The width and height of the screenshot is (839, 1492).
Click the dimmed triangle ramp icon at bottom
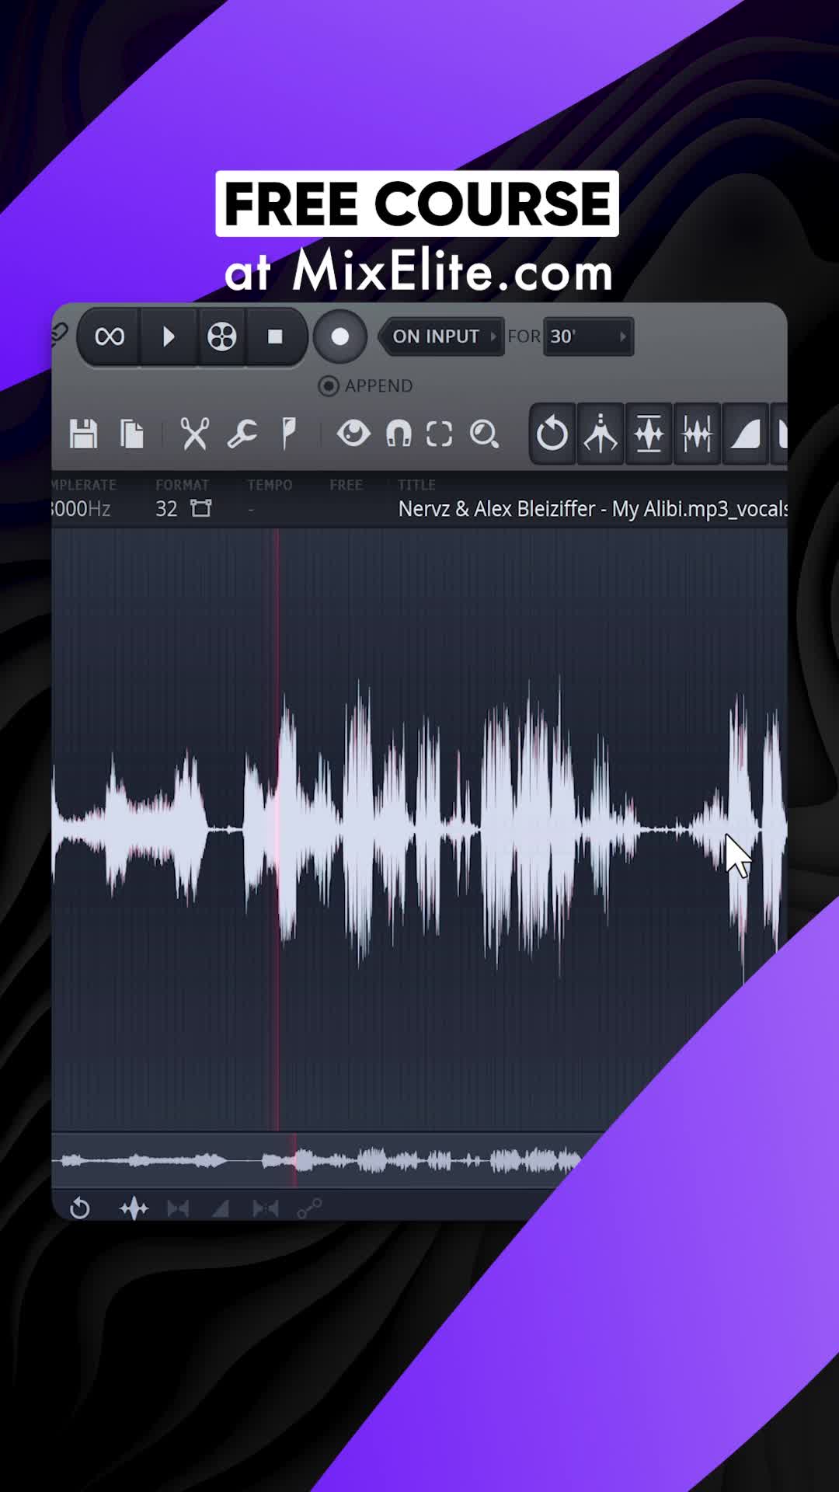pyautogui.click(x=221, y=1208)
